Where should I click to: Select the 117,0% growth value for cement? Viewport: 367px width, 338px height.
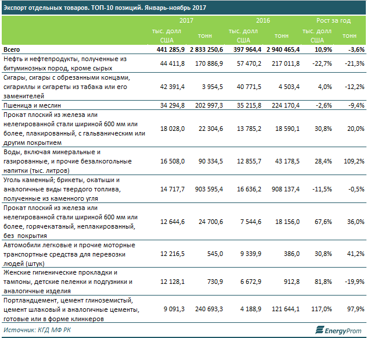(x=321, y=309)
